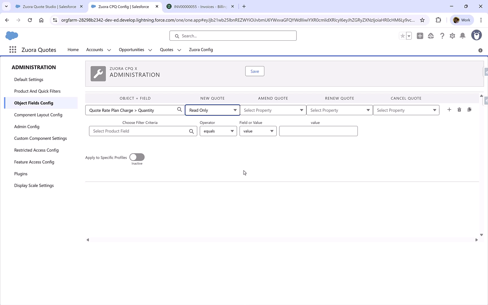Select the Component Layout Config sidebar item
This screenshot has height=305, width=488.
coord(38,115)
